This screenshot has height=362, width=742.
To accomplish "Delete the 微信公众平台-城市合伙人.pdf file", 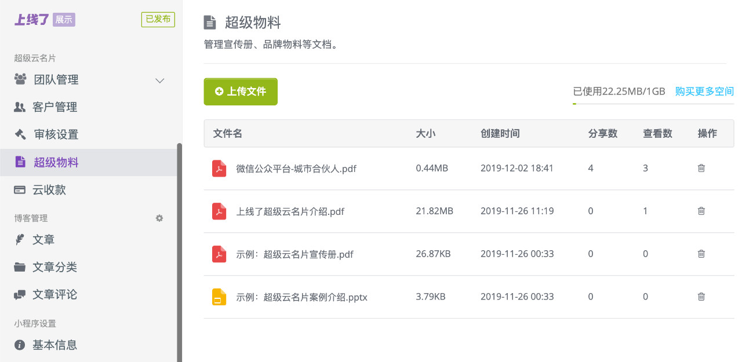I will [701, 168].
